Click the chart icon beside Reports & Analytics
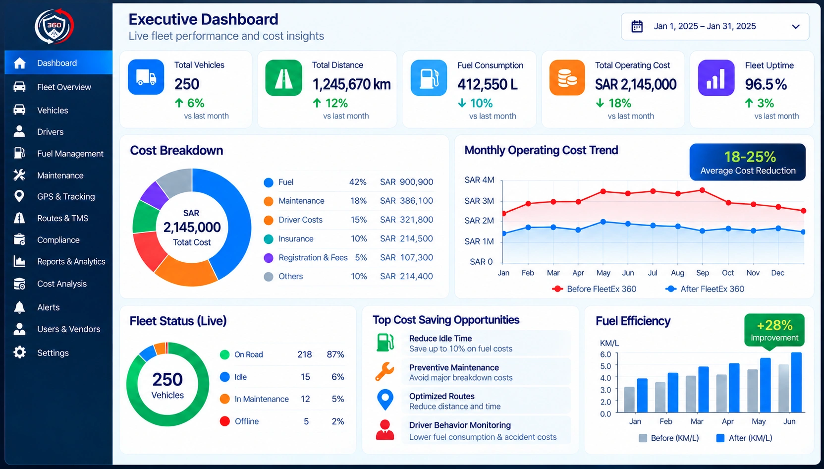This screenshot has width=824, height=469. (19, 261)
